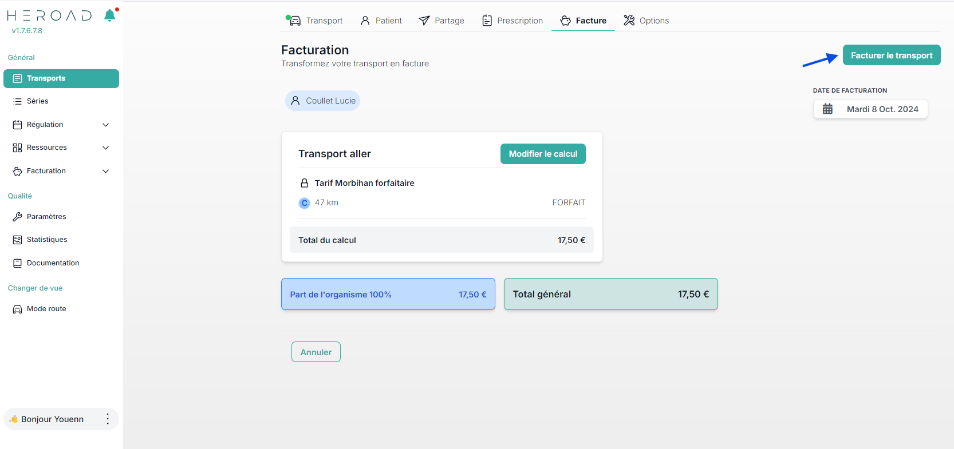Screen dimensions: 954x449
Task: Expand the Régulation submenu chevron
Action: point(105,125)
